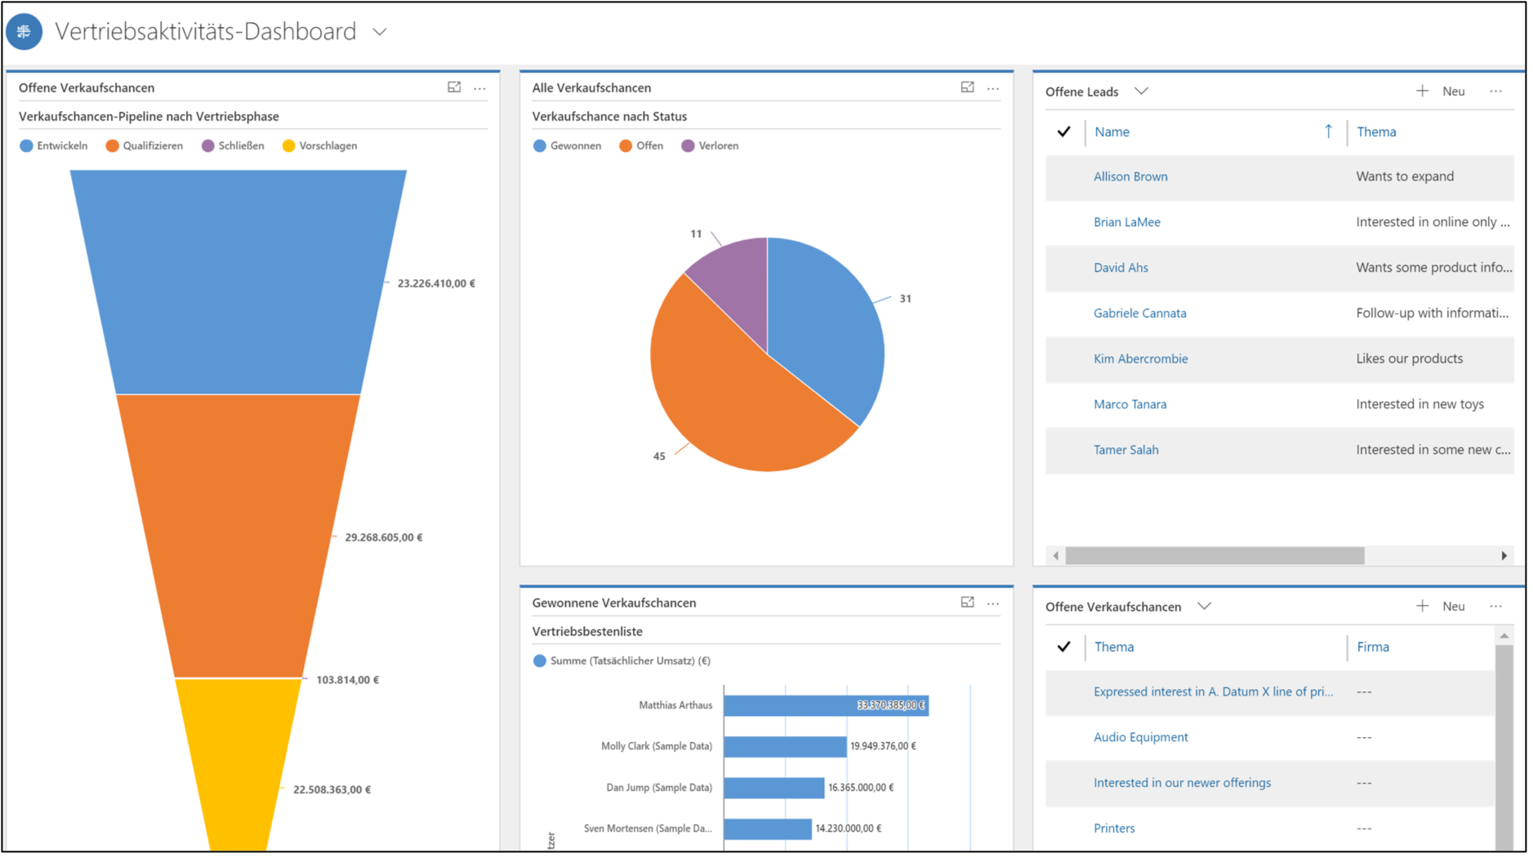Open the Kim Abercrombie lead

click(x=1141, y=359)
